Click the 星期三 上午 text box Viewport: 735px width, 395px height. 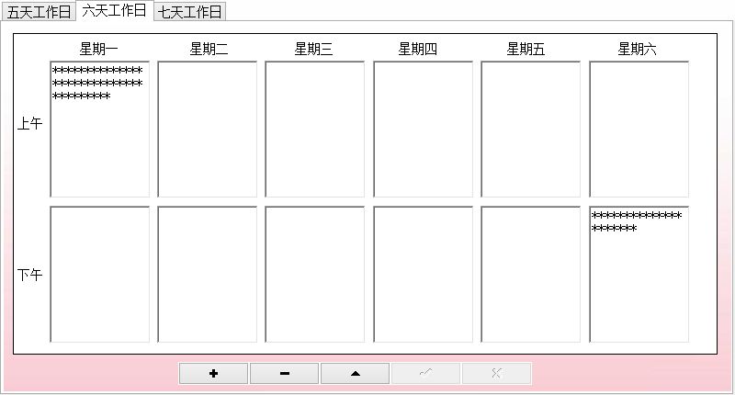click(314, 130)
